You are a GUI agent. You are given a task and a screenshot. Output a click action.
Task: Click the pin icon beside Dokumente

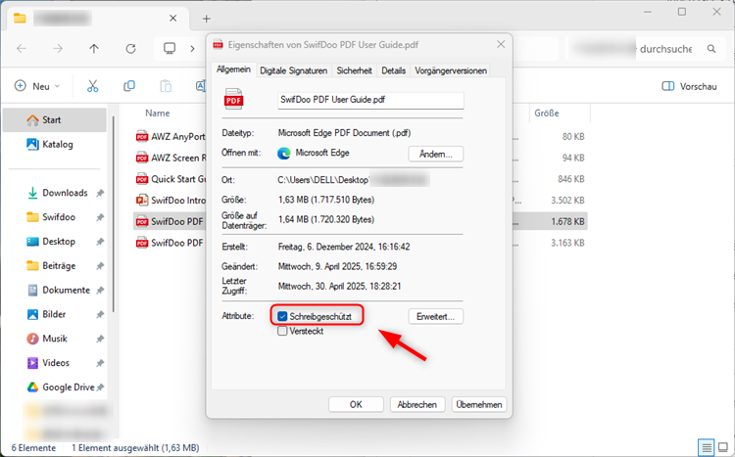[100, 291]
